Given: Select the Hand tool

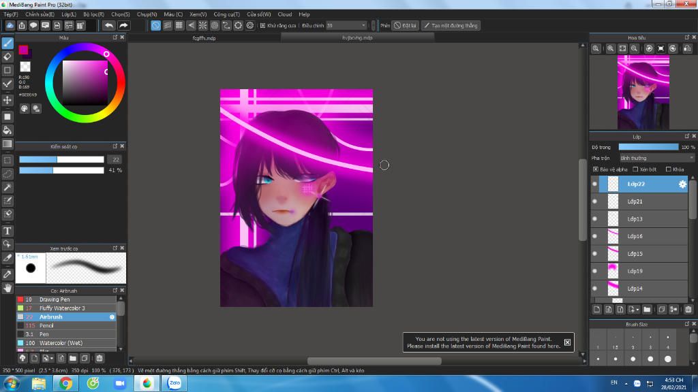Looking at the screenshot, I should pos(7,288).
